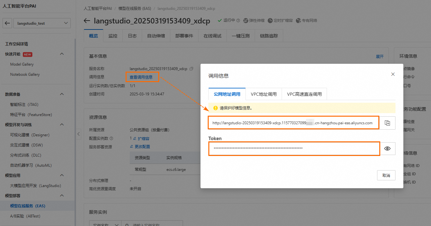The width and height of the screenshot is (431, 226).
Task: Click the 查看调用信息 link
Action: click(141, 77)
